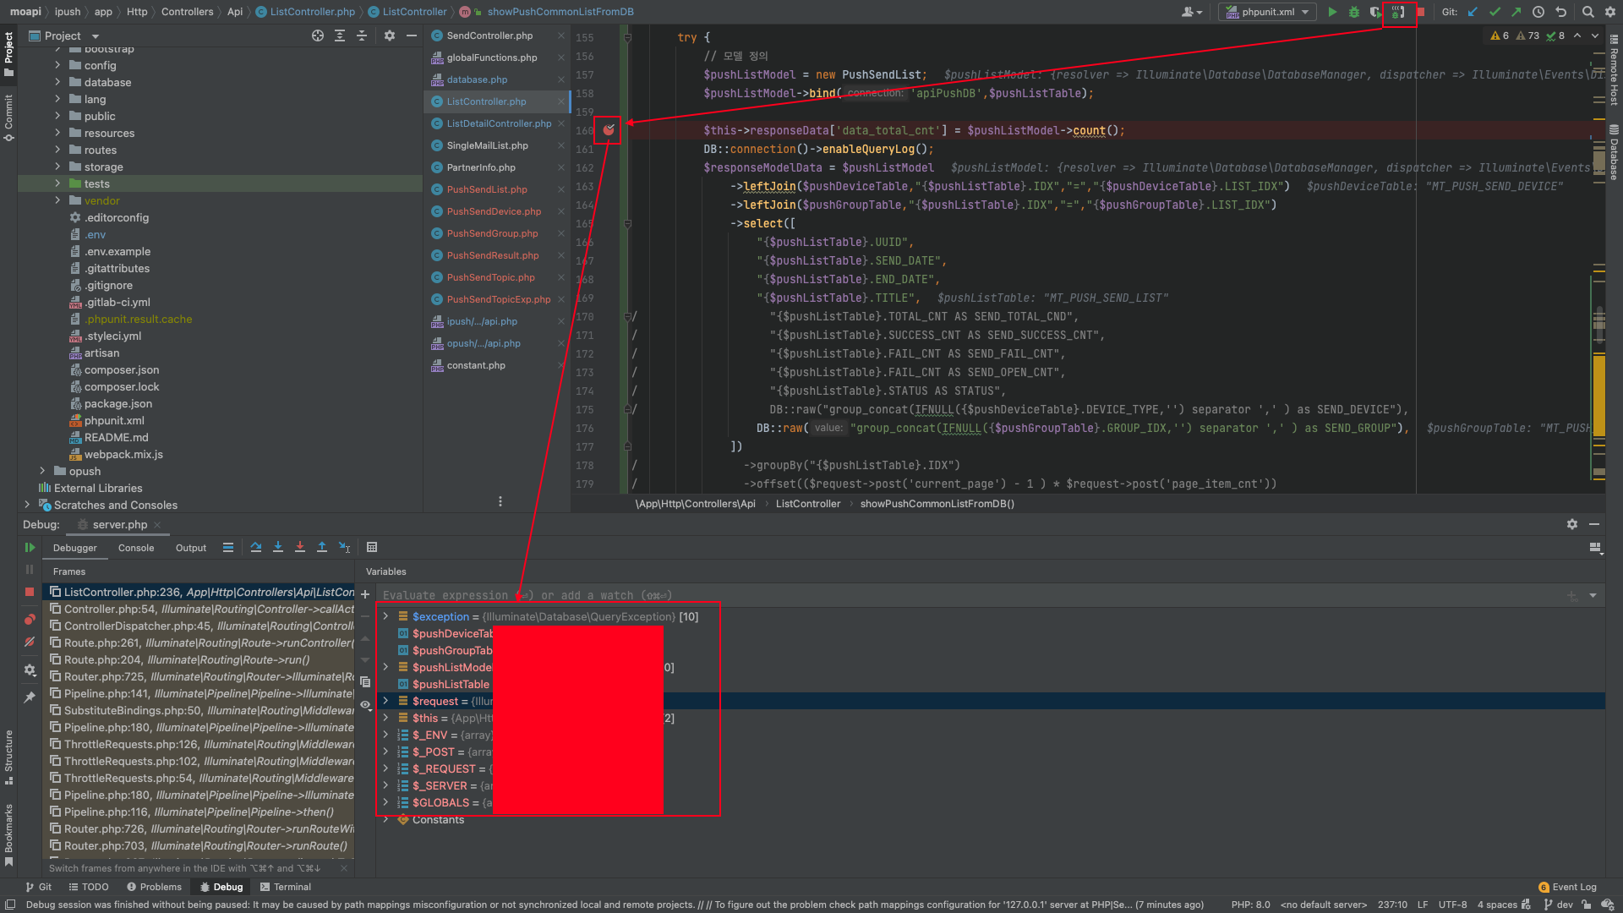The image size is (1623, 913).
Task: Open the Terminal tool window tab
Action: pyautogui.click(x=285, y=887)
